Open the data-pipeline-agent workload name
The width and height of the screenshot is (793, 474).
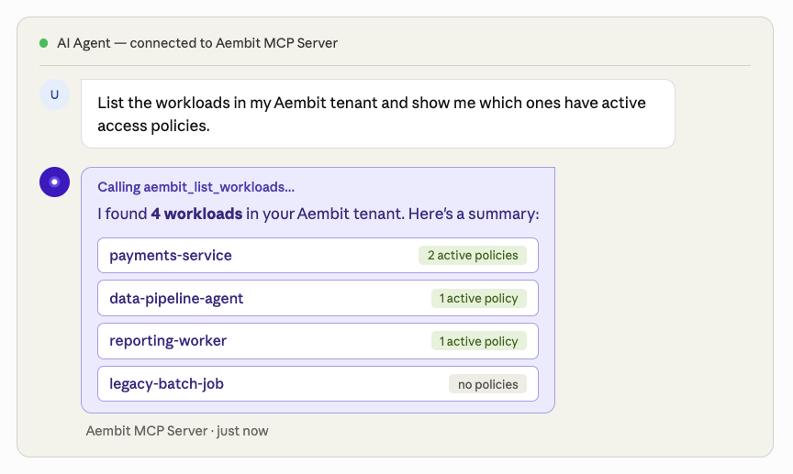[x=176, y=298]
